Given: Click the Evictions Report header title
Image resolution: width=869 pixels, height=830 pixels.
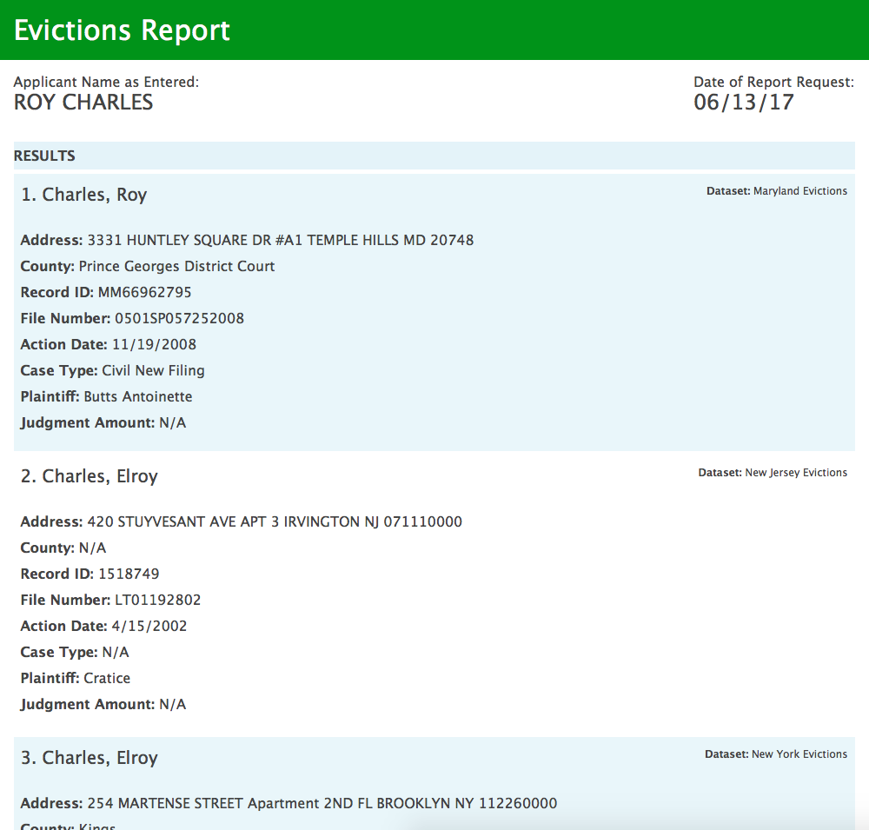Looking at the screenshot, I should click(122, 30).
